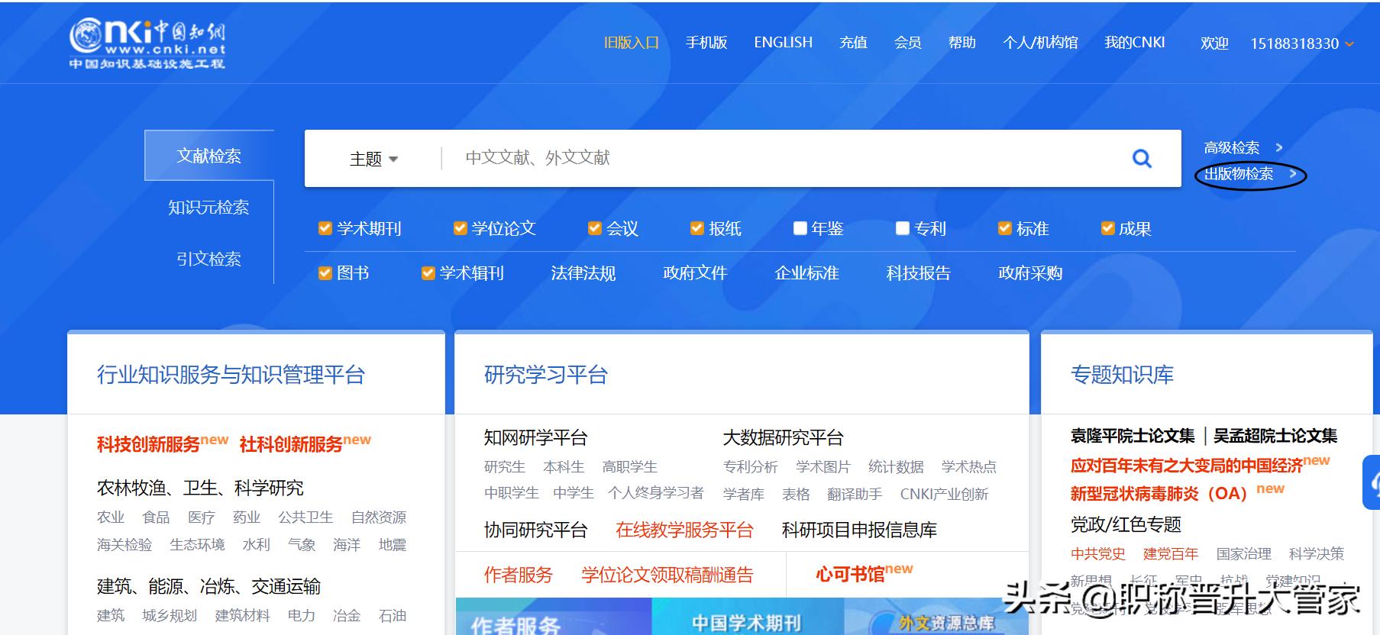
Task: Open 学位论文领取稿酬通告 link
Action: 667,575
